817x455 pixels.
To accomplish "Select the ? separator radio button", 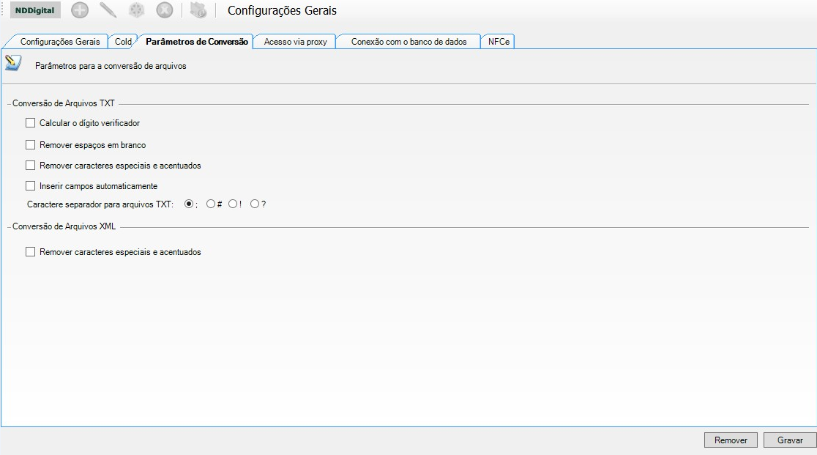I will [254, 204].
